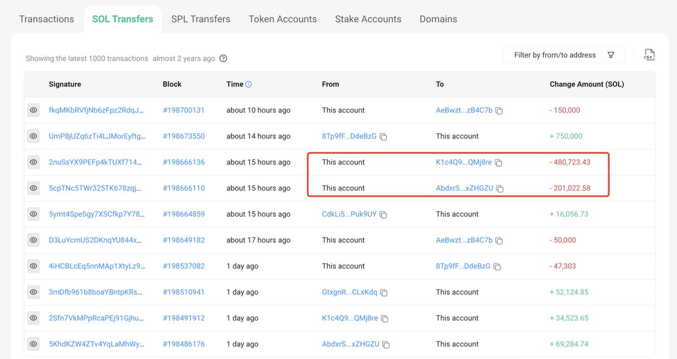677x359 pixels.
Task: Open signature 5ymt4SpeSgy7XSCfkp7Y78
Action: [x=97, y=214]
